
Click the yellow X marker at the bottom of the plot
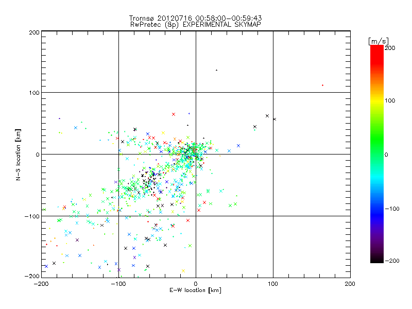coord(183,271)
